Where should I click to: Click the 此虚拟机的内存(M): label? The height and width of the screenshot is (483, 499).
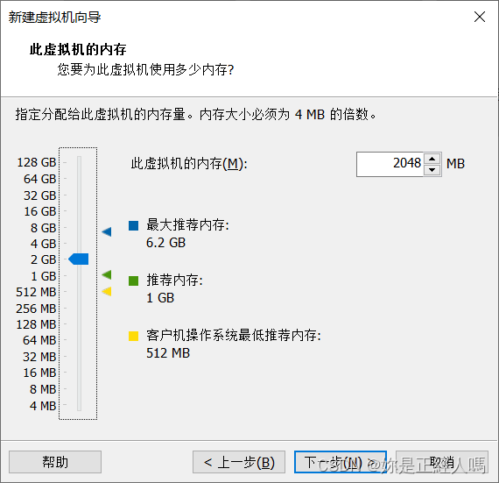[189, 164]
